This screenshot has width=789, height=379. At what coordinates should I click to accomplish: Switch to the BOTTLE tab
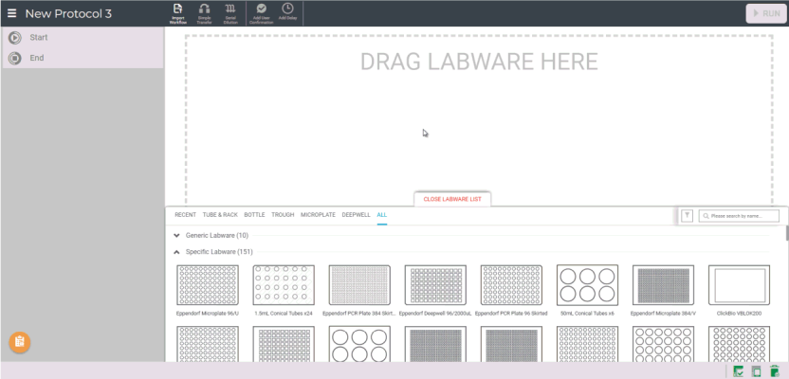[254, 215]
